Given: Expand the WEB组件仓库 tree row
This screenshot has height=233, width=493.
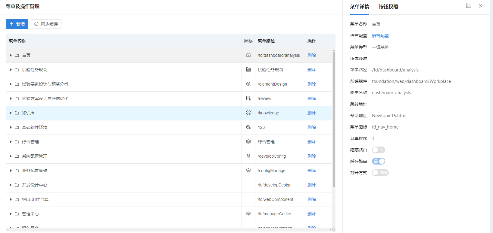Looking at the screenshot, I should tap(11, 199).
